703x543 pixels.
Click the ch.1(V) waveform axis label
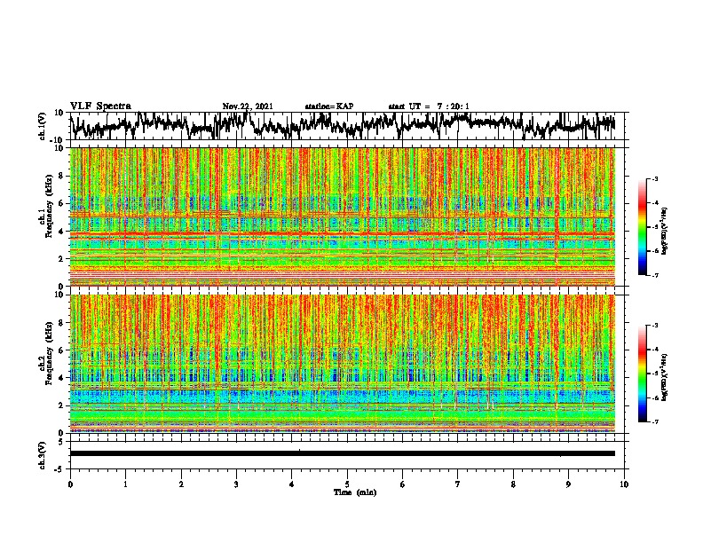tap(42, 126)
